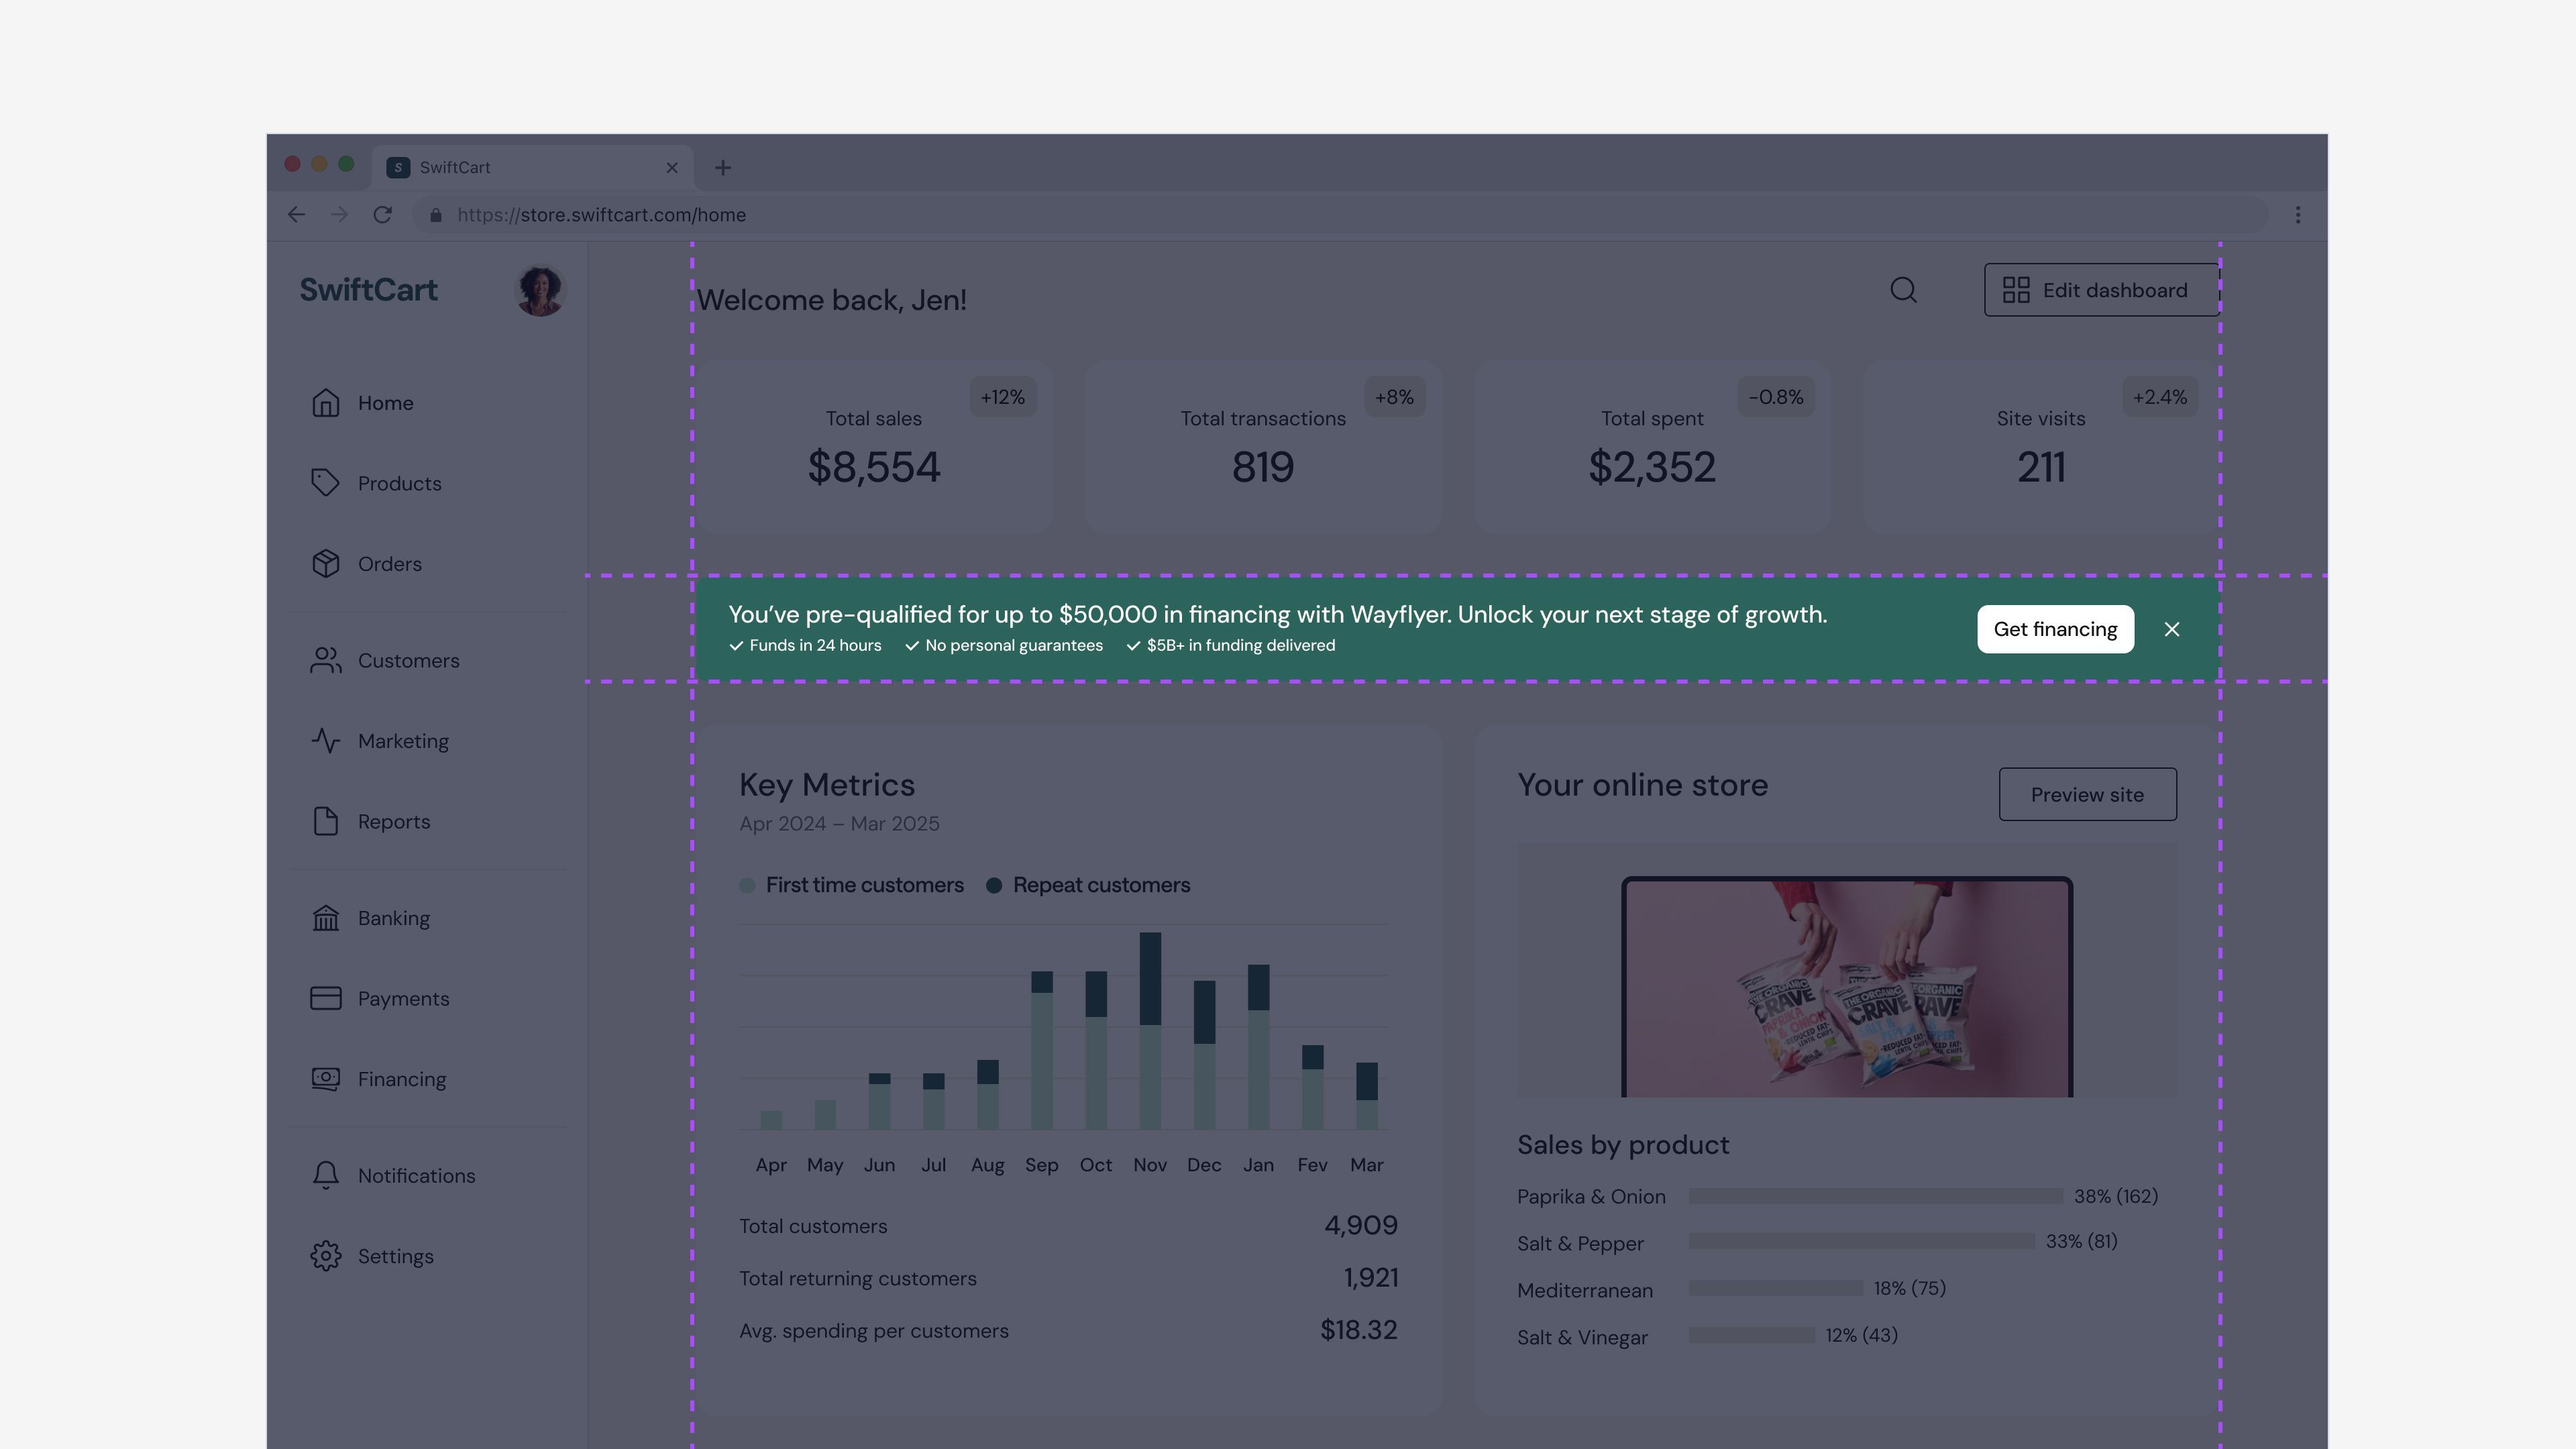Open Marketing via the pulse icon

(x=325, y=741)
